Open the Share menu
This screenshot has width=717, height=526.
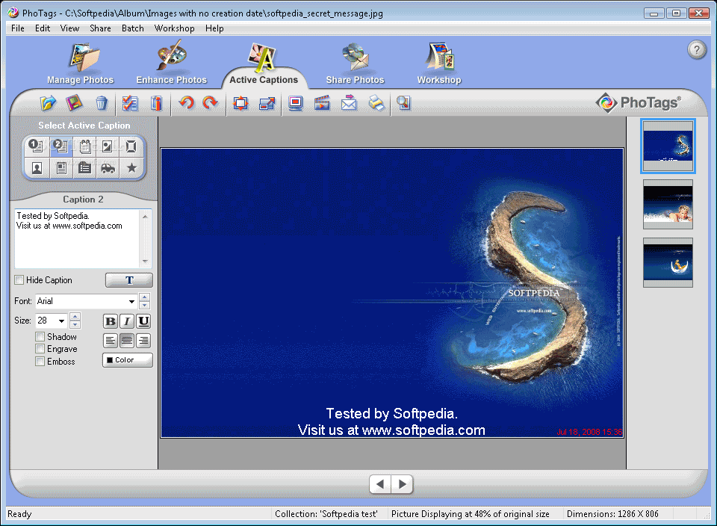click(x=100, y=28)
